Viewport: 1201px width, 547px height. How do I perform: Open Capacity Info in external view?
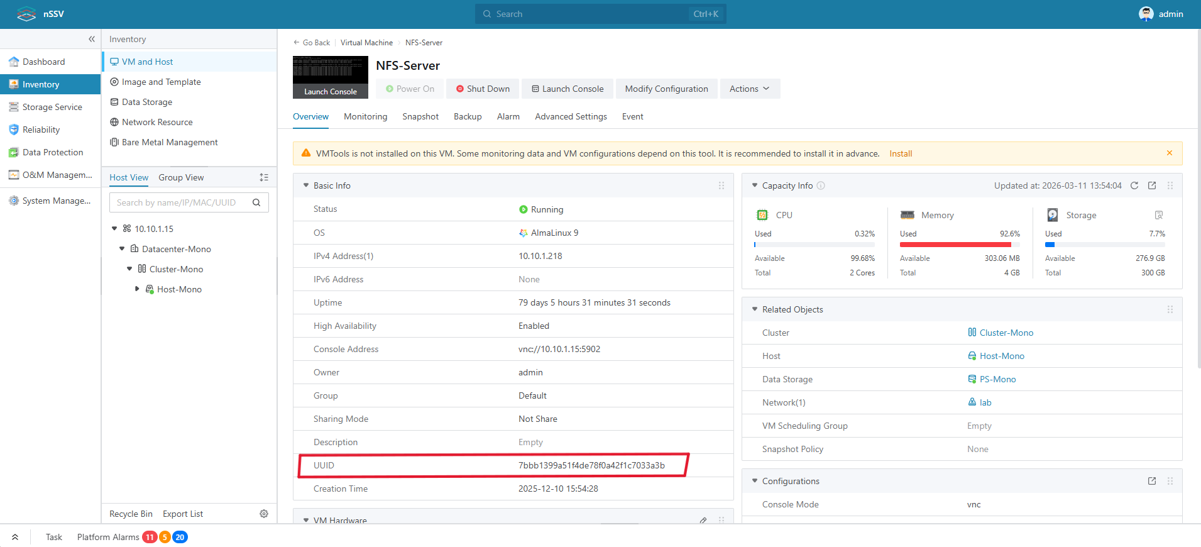click(1152, 185)
